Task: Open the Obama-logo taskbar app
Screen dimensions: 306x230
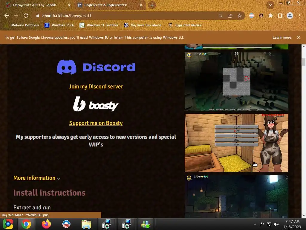Action: 66,224
